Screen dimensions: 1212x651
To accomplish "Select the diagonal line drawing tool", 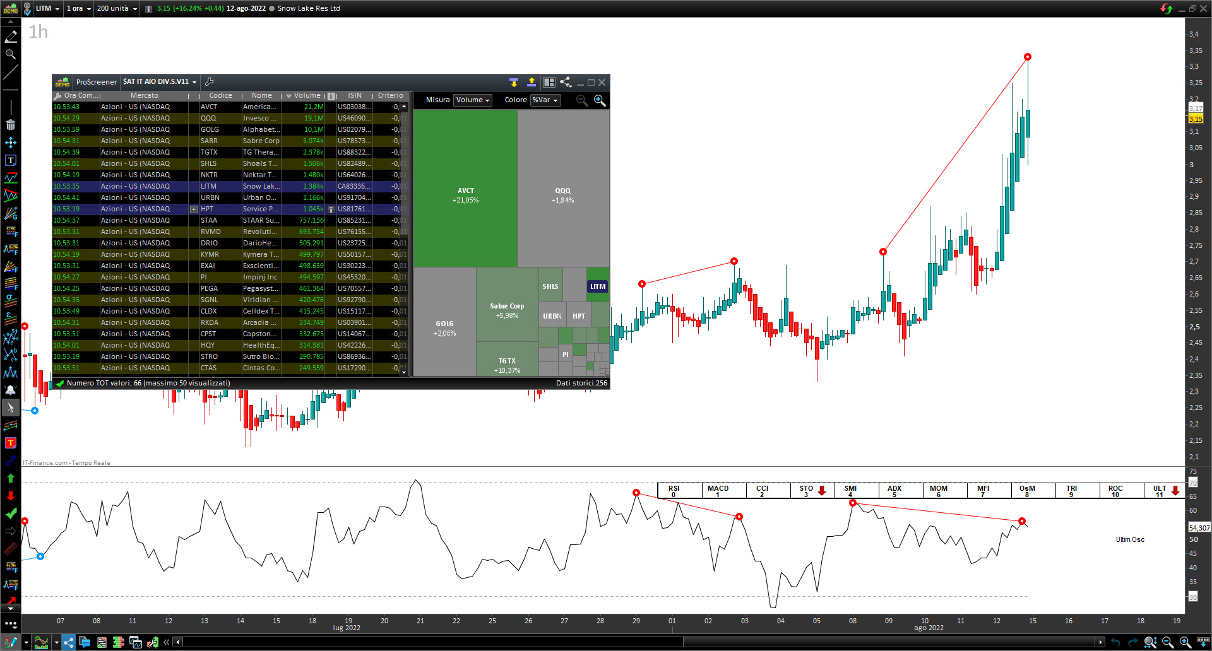I will 11,72.
